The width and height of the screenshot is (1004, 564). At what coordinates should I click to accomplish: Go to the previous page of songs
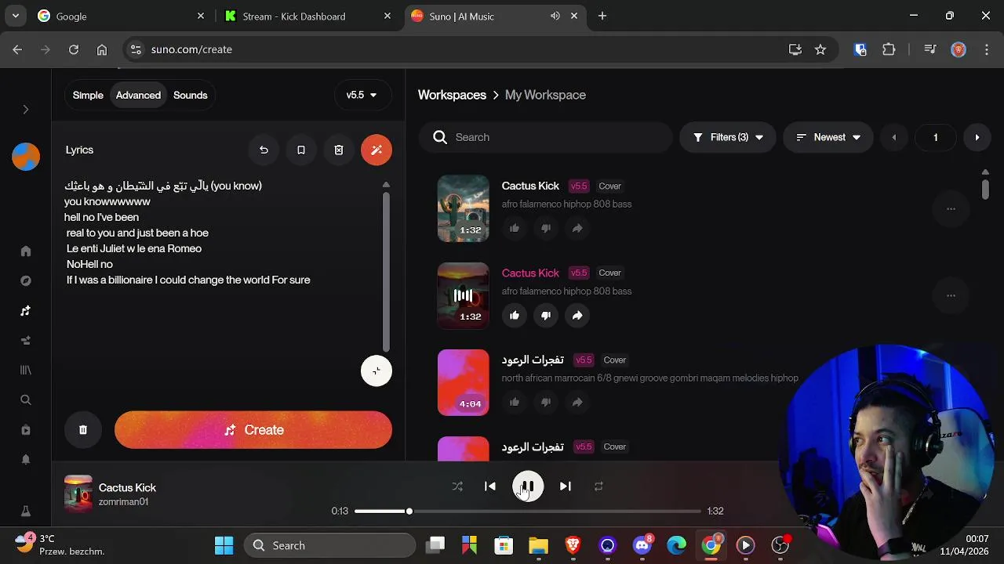pos(893,137)
